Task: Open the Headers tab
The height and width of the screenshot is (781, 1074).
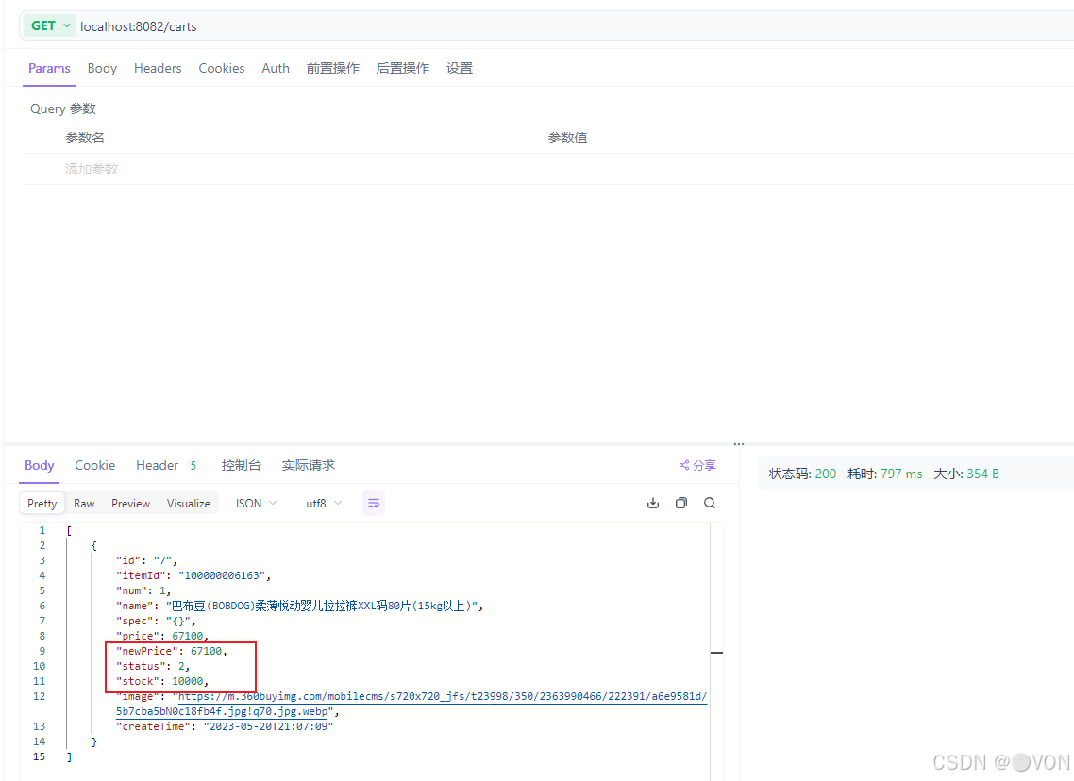Action: [x=158, y=69]
